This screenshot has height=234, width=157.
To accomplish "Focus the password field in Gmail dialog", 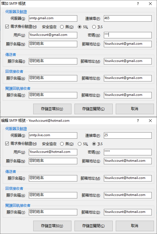I will (x=128, y=35).
